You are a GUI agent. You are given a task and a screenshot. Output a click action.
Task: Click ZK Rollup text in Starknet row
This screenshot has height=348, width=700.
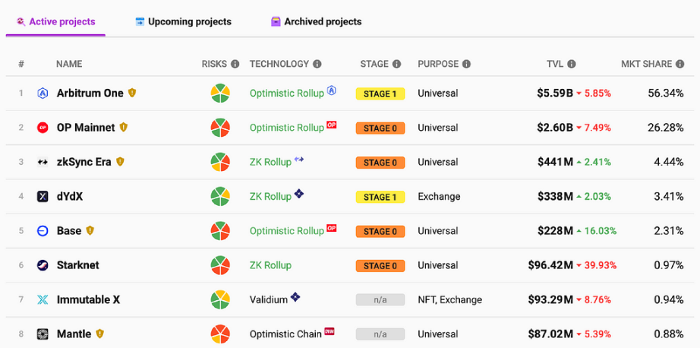click(x=270, y=265)
